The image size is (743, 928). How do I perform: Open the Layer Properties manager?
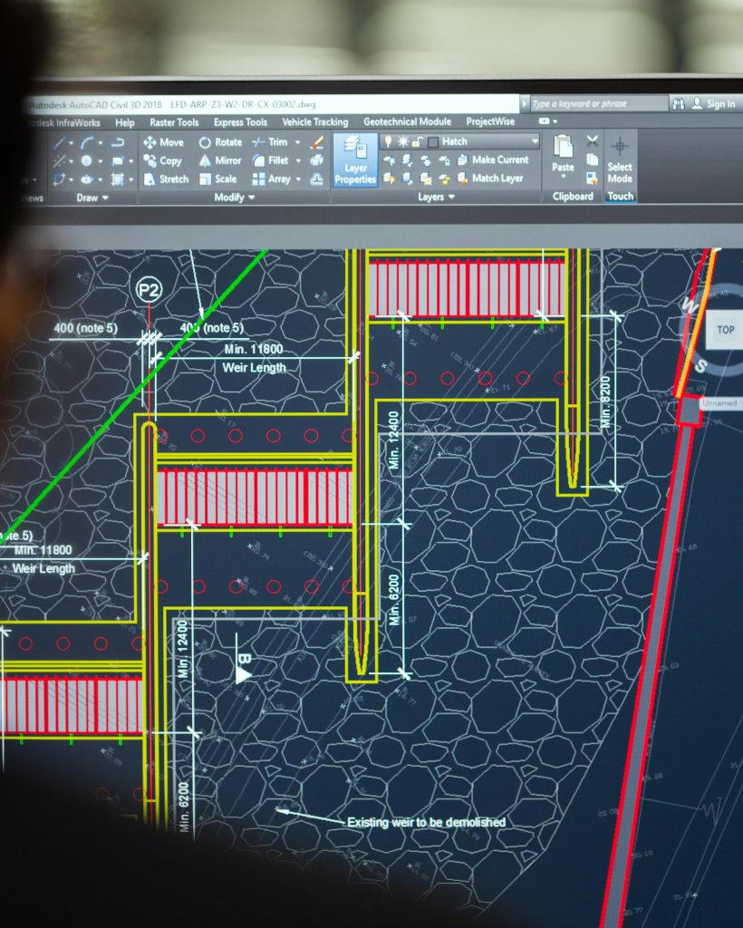click(x=354, y=159)
